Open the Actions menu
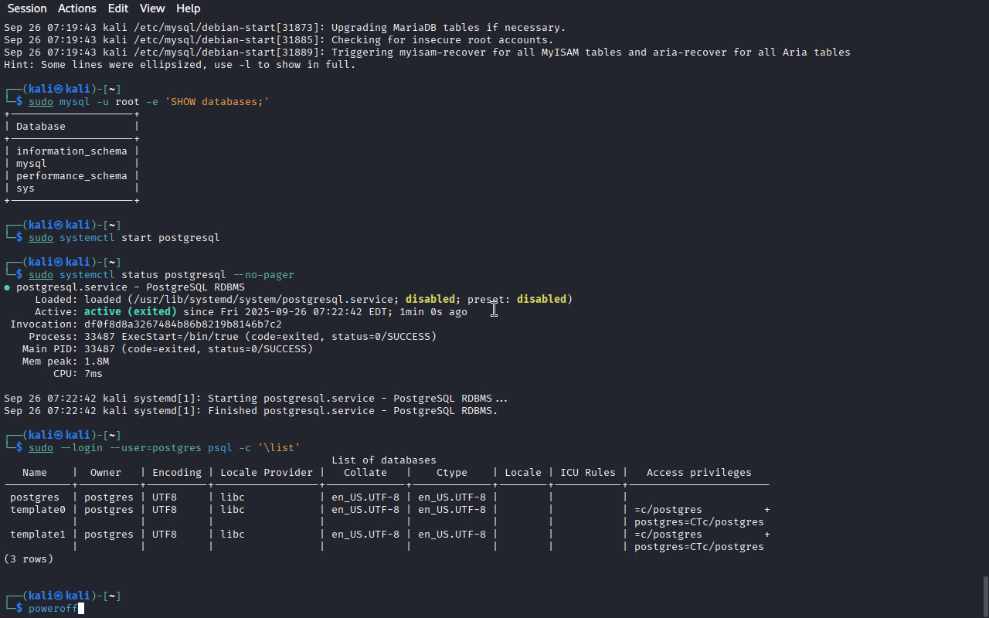Image resolution: width=989 pixels, height=618 pixels. coord(77,8)
